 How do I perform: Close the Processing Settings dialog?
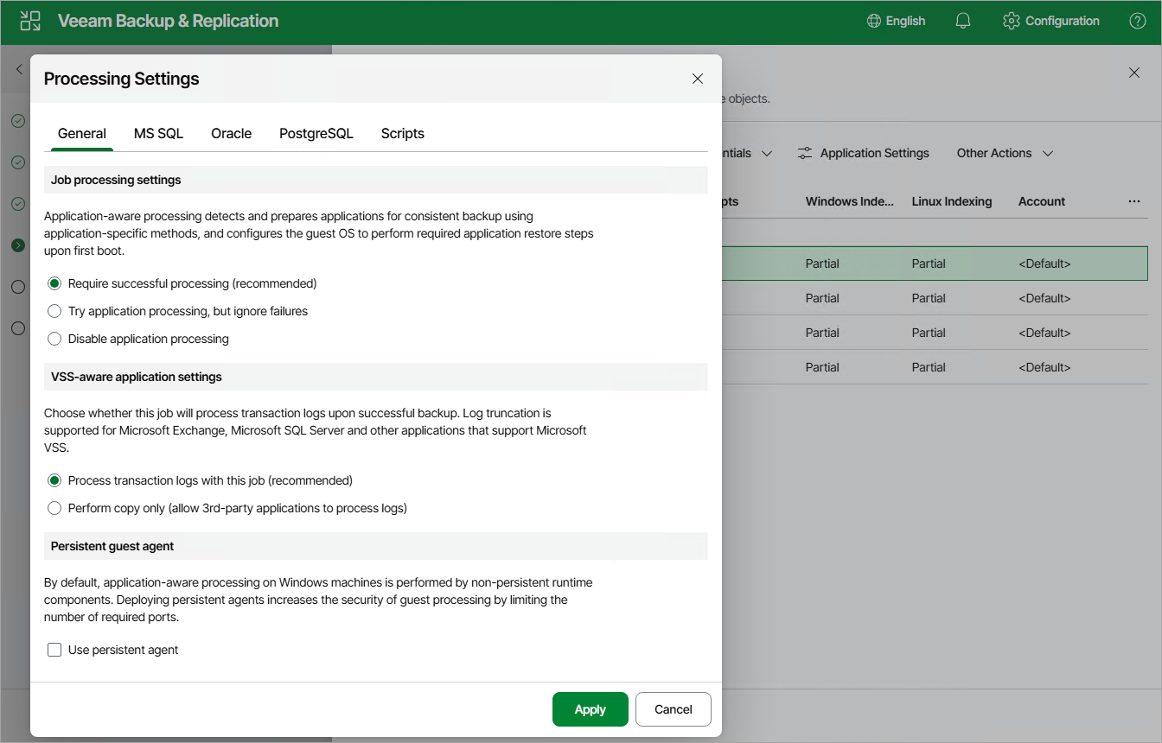[x=698, y=79]
